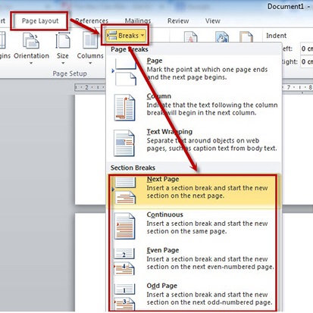The image size is (313, 313).
Task: Click the Breaks dropdown button
Action: 126,36
